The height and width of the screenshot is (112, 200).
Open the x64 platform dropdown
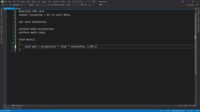click(42, 5)
